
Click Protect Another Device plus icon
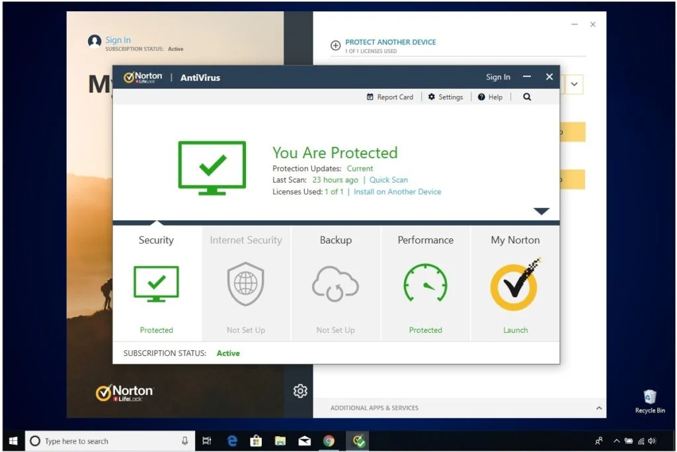335,46
